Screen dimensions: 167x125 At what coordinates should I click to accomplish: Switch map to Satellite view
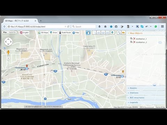(12, 32)
